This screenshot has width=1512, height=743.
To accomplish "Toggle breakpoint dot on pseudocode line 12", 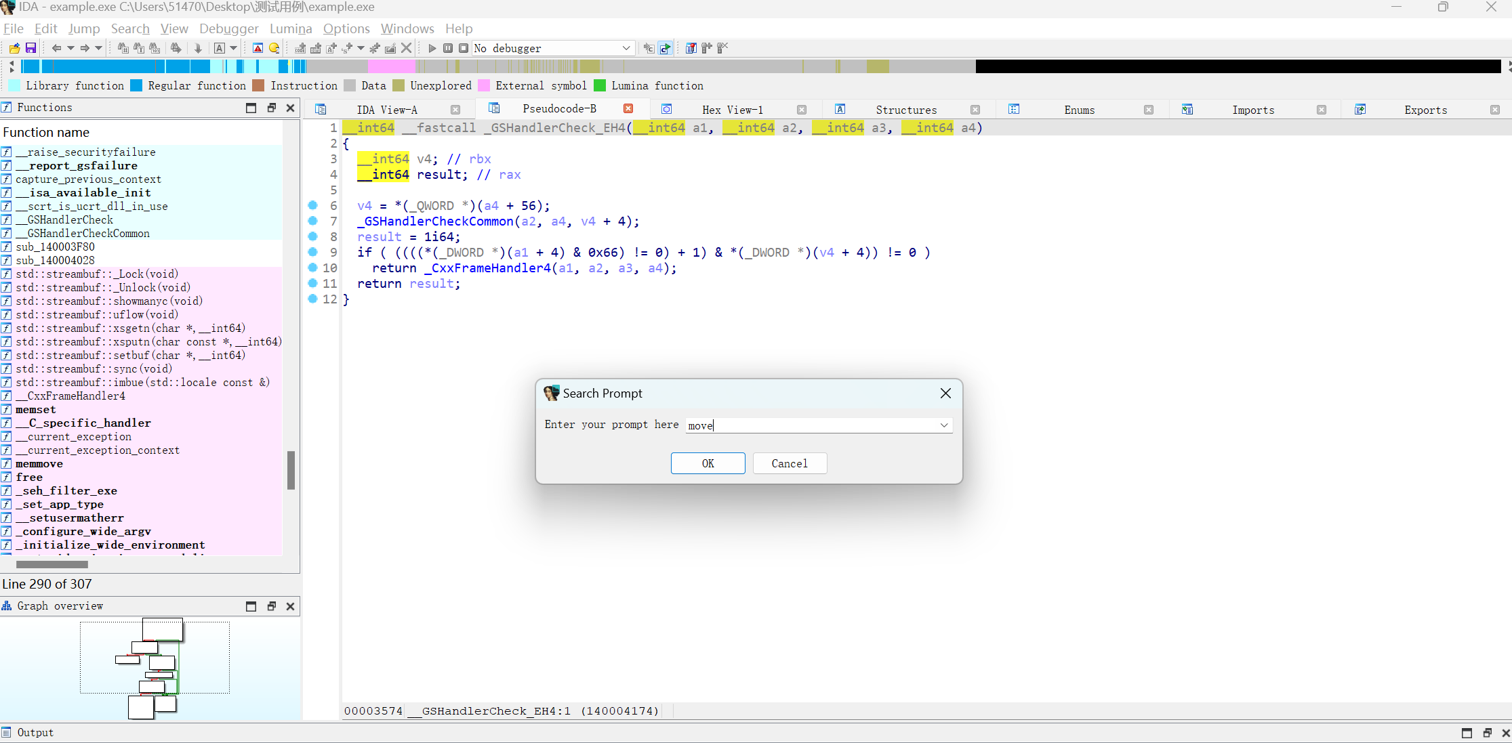I will pos(312,299).
